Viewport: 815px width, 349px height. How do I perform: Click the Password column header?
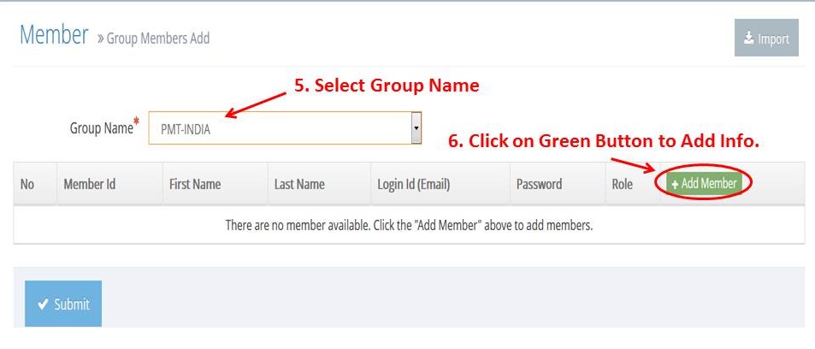[x=539, y=184]
